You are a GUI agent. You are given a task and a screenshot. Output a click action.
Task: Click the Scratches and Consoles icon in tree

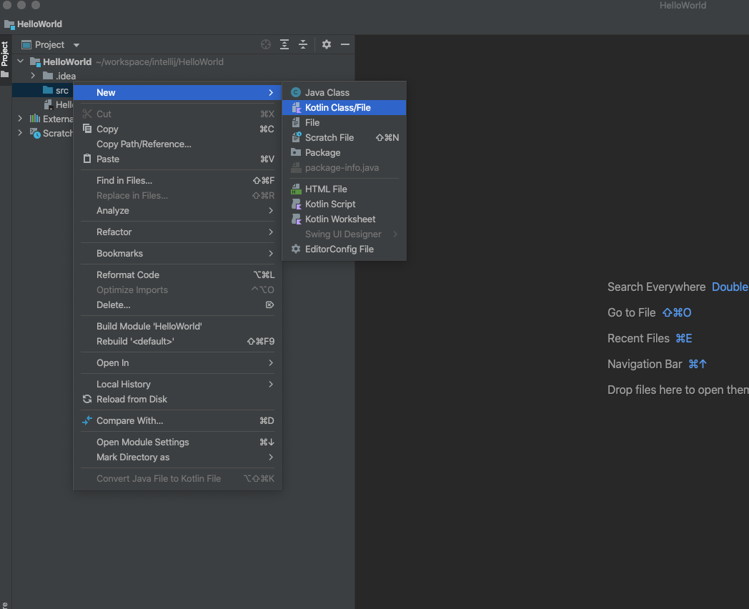tap(35, 133)
